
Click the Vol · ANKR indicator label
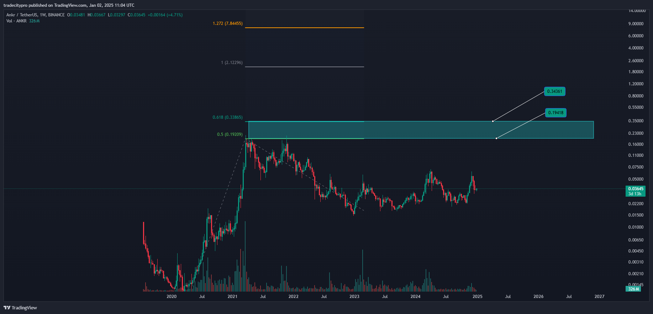[x=16, y=21]
